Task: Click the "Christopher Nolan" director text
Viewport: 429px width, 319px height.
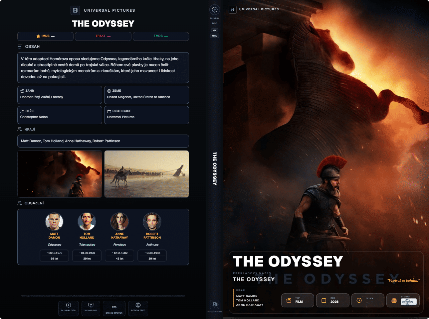Action: [34, 117]
